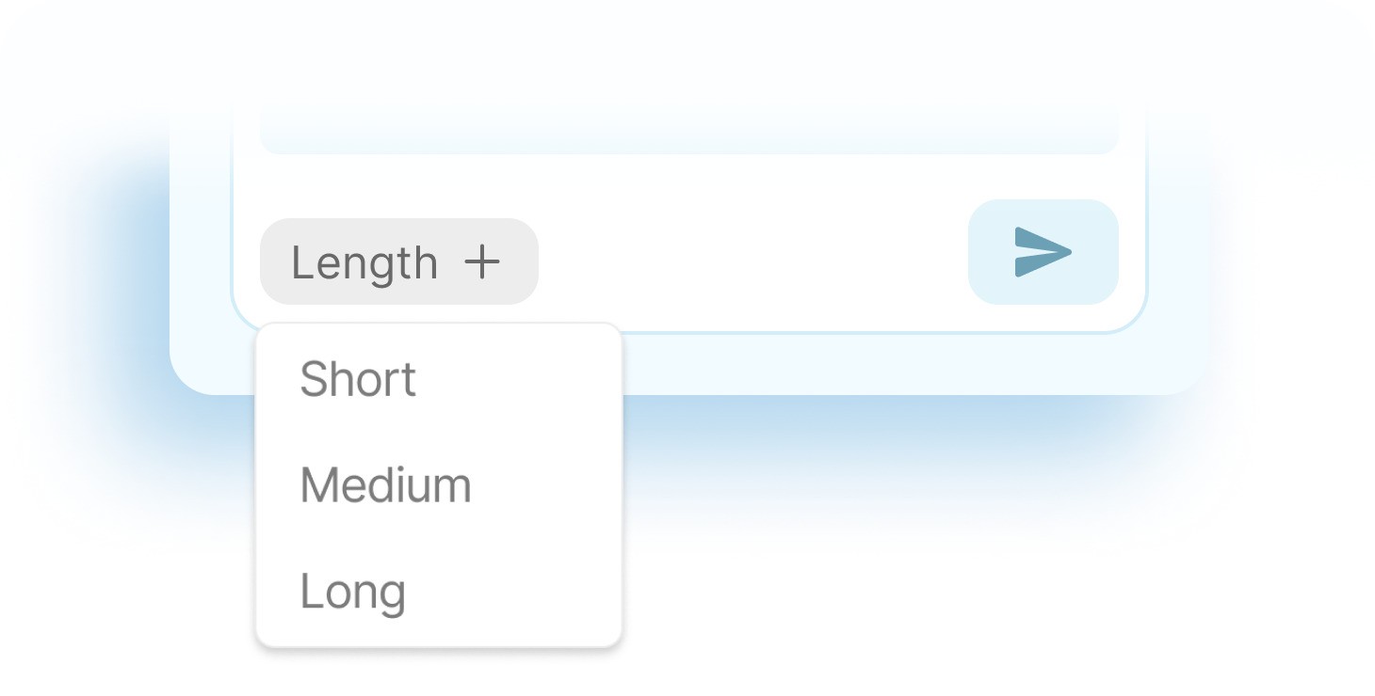Tap the gray Length chip
The height and width of the screenshot is (696, 1375).
[398, 261]
